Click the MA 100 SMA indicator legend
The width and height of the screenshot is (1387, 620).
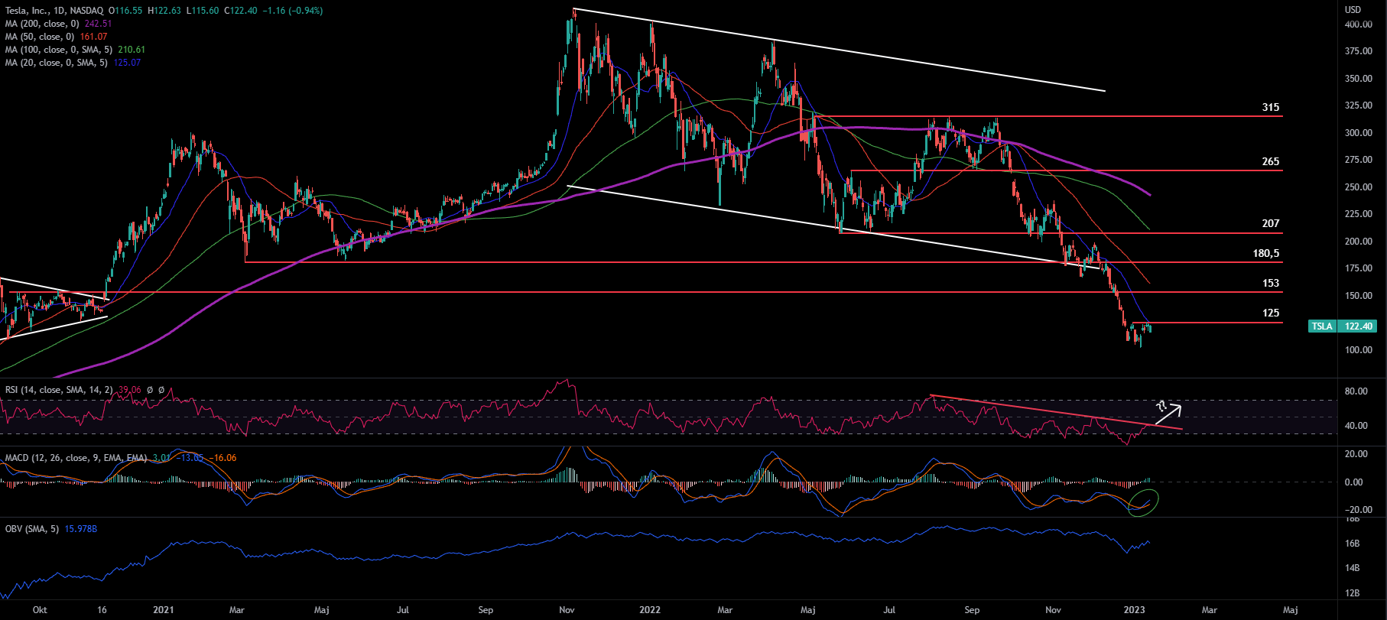click(x=58, y=50)
